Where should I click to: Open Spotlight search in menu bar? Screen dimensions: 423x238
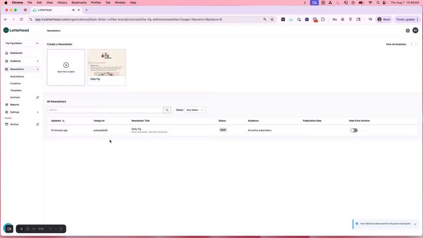pos(378,3)
